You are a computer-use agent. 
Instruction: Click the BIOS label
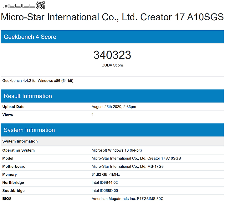click(7, 199)
